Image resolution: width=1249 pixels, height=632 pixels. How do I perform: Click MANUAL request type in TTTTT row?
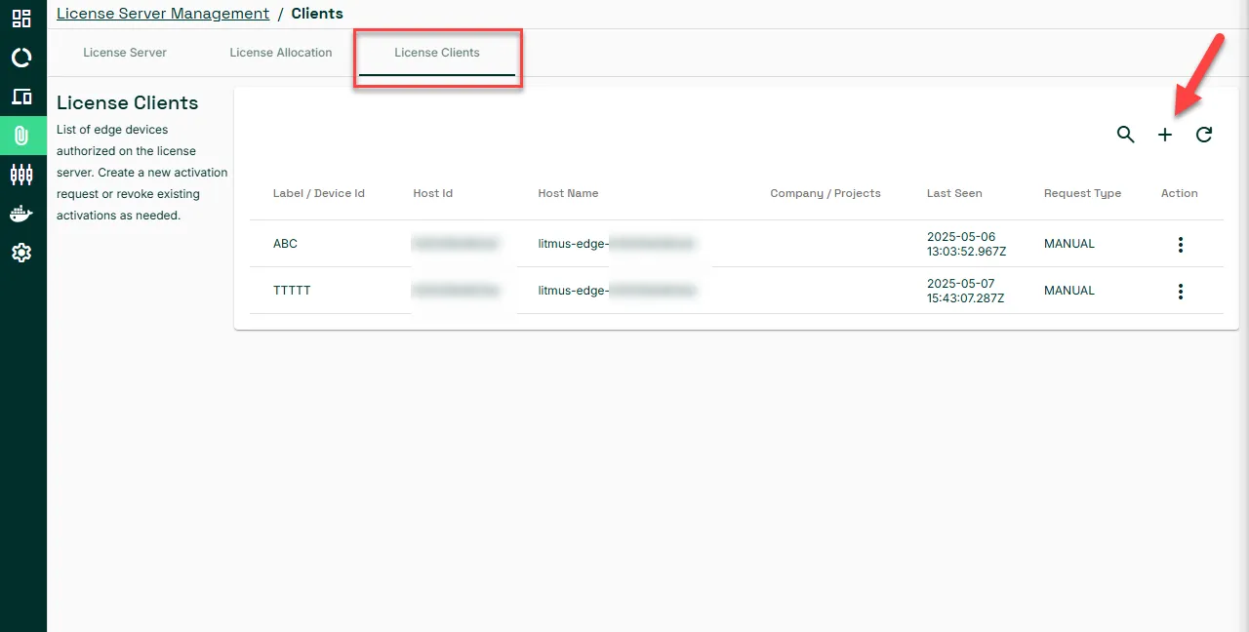tap(1069, 291)
